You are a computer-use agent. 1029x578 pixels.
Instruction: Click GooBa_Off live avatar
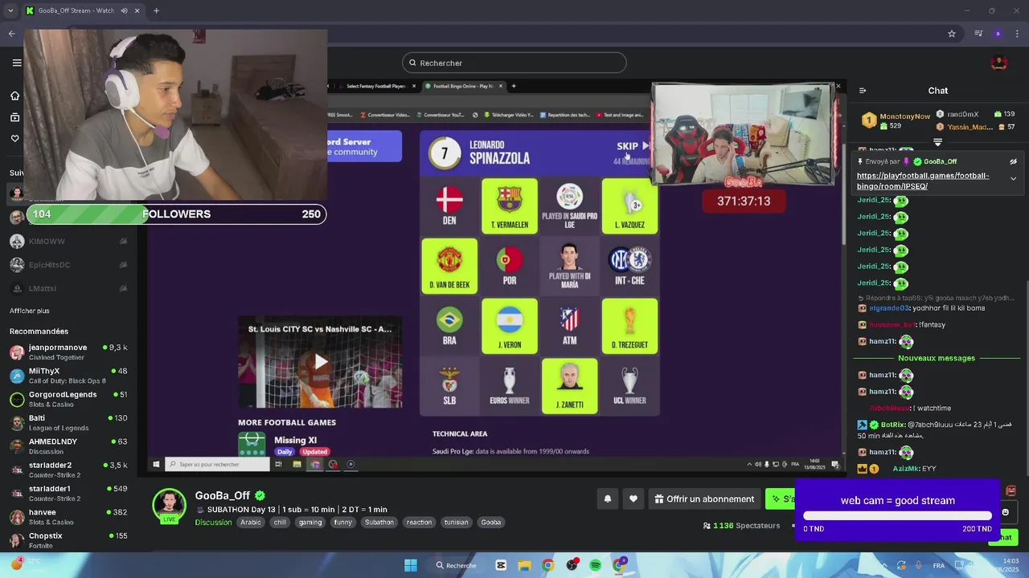(x=170, y=505)
